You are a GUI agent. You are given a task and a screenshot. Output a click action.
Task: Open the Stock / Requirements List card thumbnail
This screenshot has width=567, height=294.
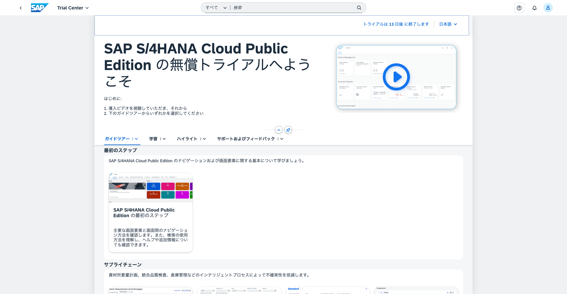[x=151, y=290]
